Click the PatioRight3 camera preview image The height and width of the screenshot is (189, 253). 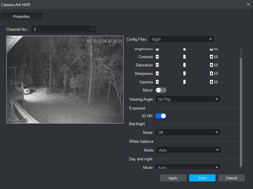[65, 80]
